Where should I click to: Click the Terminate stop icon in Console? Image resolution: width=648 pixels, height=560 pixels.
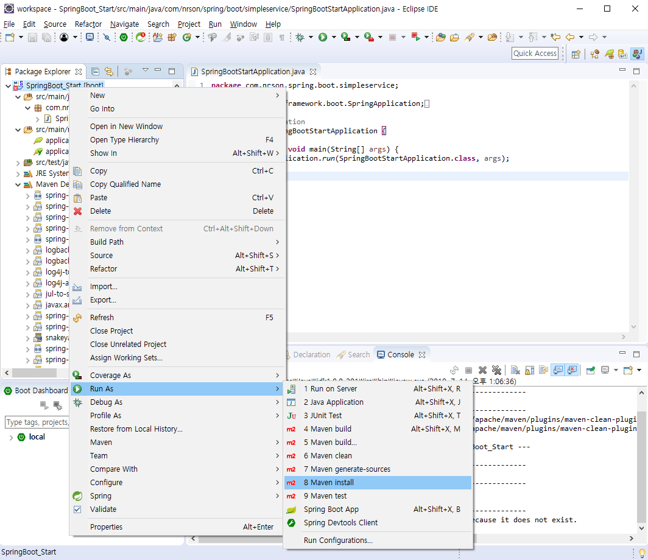point(469,370)
